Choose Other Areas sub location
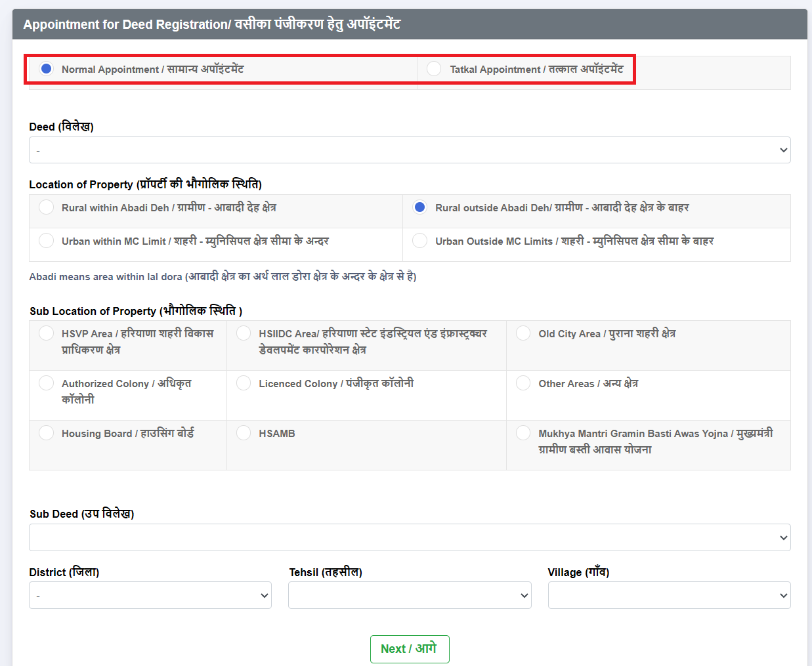Viewport: 812px width, 666px height. [x=523, y=383]
